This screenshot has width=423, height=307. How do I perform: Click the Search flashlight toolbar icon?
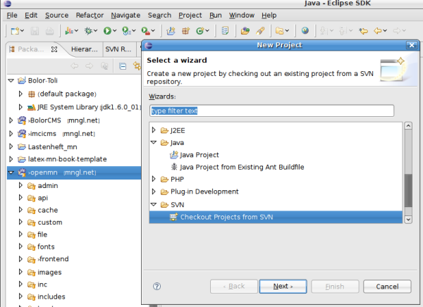pos(260,30)
